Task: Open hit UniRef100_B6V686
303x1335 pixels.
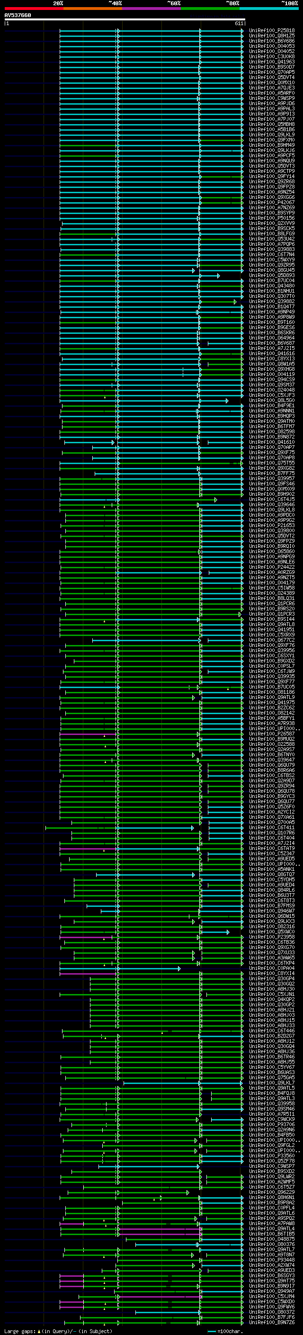Action: click(272, 41)
